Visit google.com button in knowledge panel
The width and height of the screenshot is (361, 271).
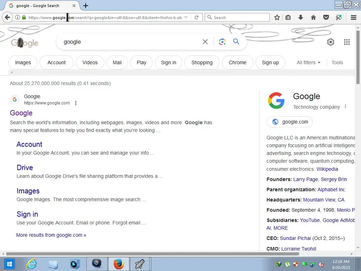289,122
